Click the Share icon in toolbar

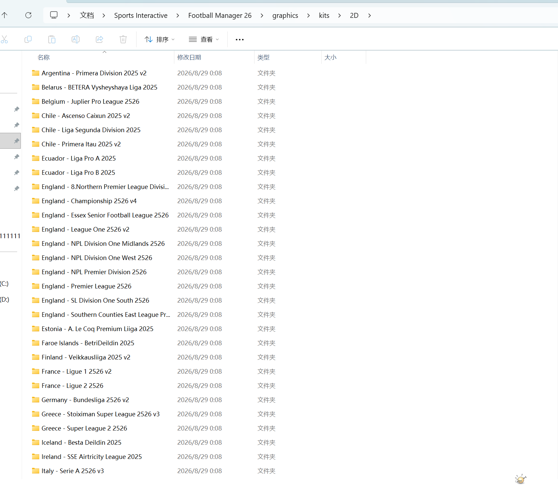pos(99,39)
